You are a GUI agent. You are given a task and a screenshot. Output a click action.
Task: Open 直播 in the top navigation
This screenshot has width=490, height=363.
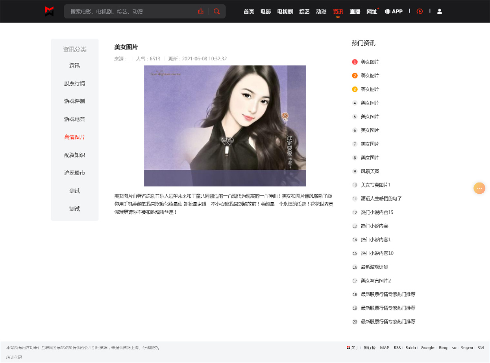(355, 11)
